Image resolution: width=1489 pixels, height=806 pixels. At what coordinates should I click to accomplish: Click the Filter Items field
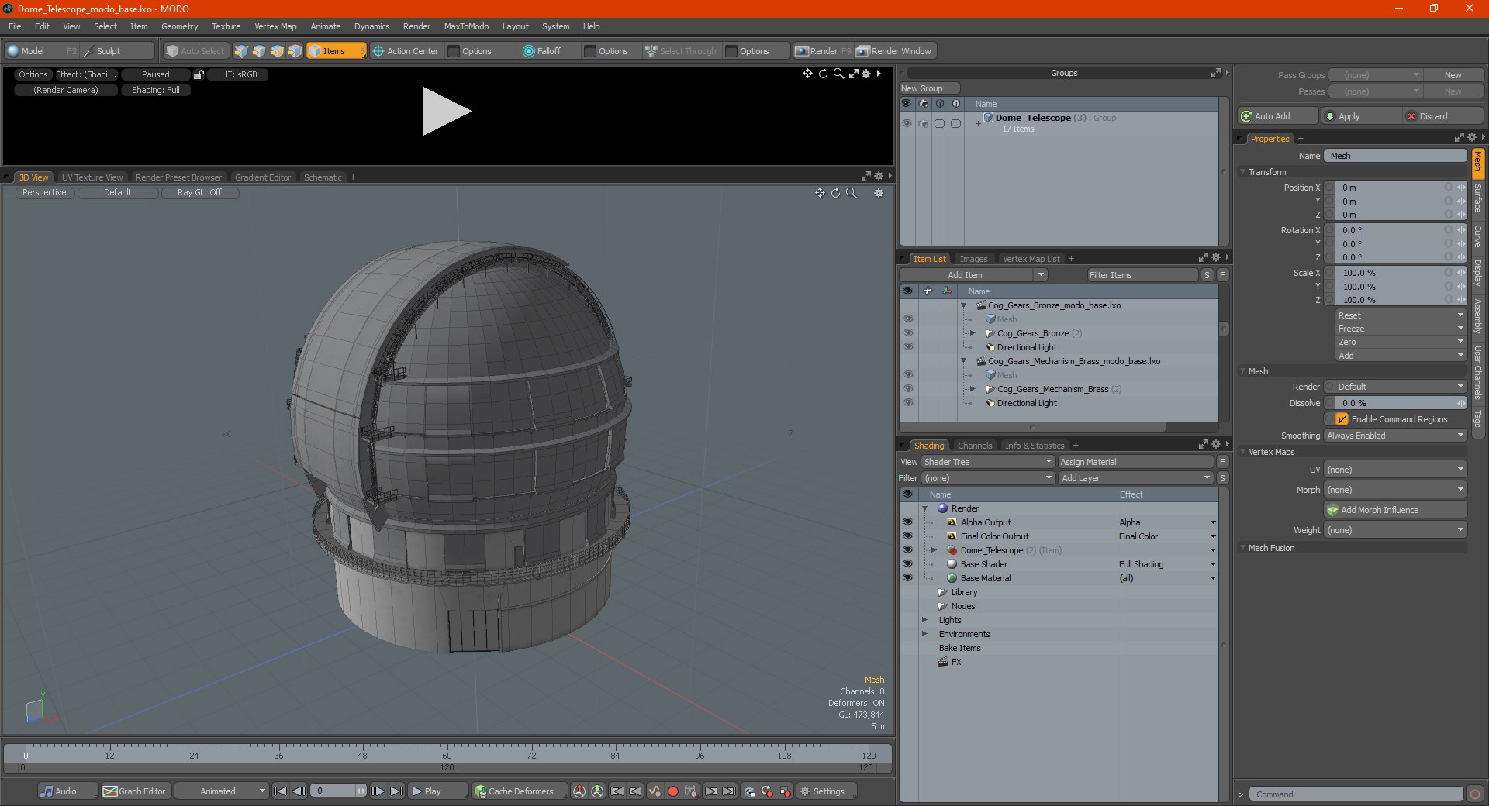(1142, 275)
